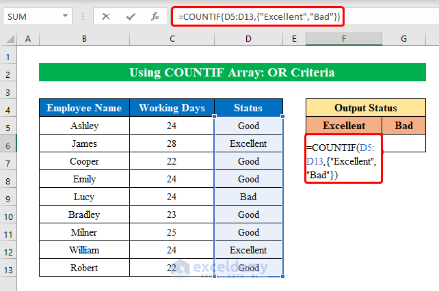Click the cell containing 'William'
The width and height of the screenshot is (439, 291).
(84, 250)
